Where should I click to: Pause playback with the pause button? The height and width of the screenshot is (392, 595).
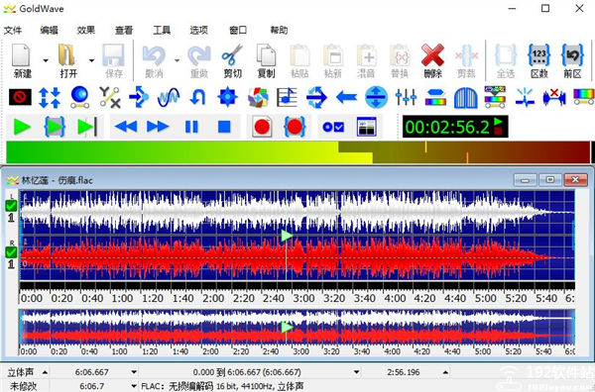tap(191, 127)
